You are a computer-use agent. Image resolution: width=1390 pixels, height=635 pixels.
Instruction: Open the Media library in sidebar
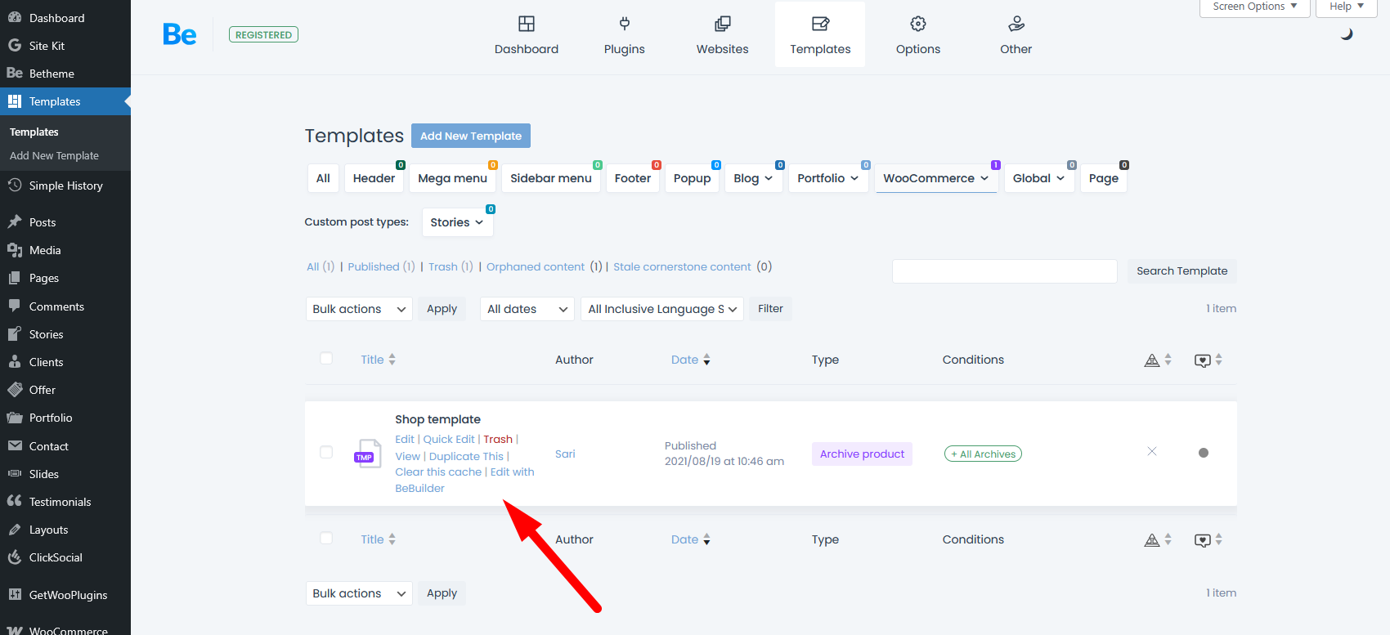point(45,250)
